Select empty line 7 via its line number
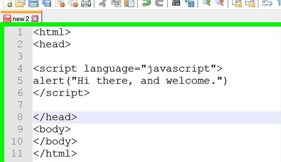The height and width of the screenshot is (162, 281). pos(20,105)
